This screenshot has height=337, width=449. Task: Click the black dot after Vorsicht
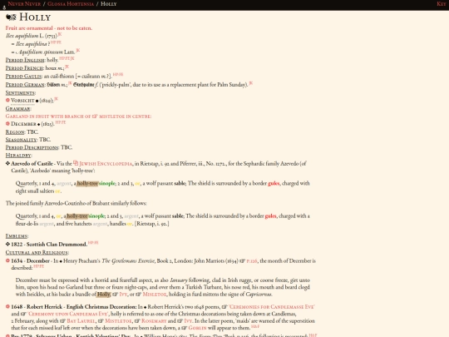37,101
